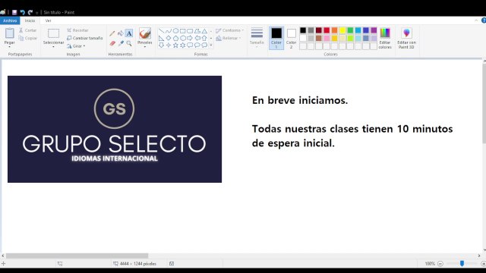Select the Eraser tool
Screen dimensions: 486x273
point(112,43)
